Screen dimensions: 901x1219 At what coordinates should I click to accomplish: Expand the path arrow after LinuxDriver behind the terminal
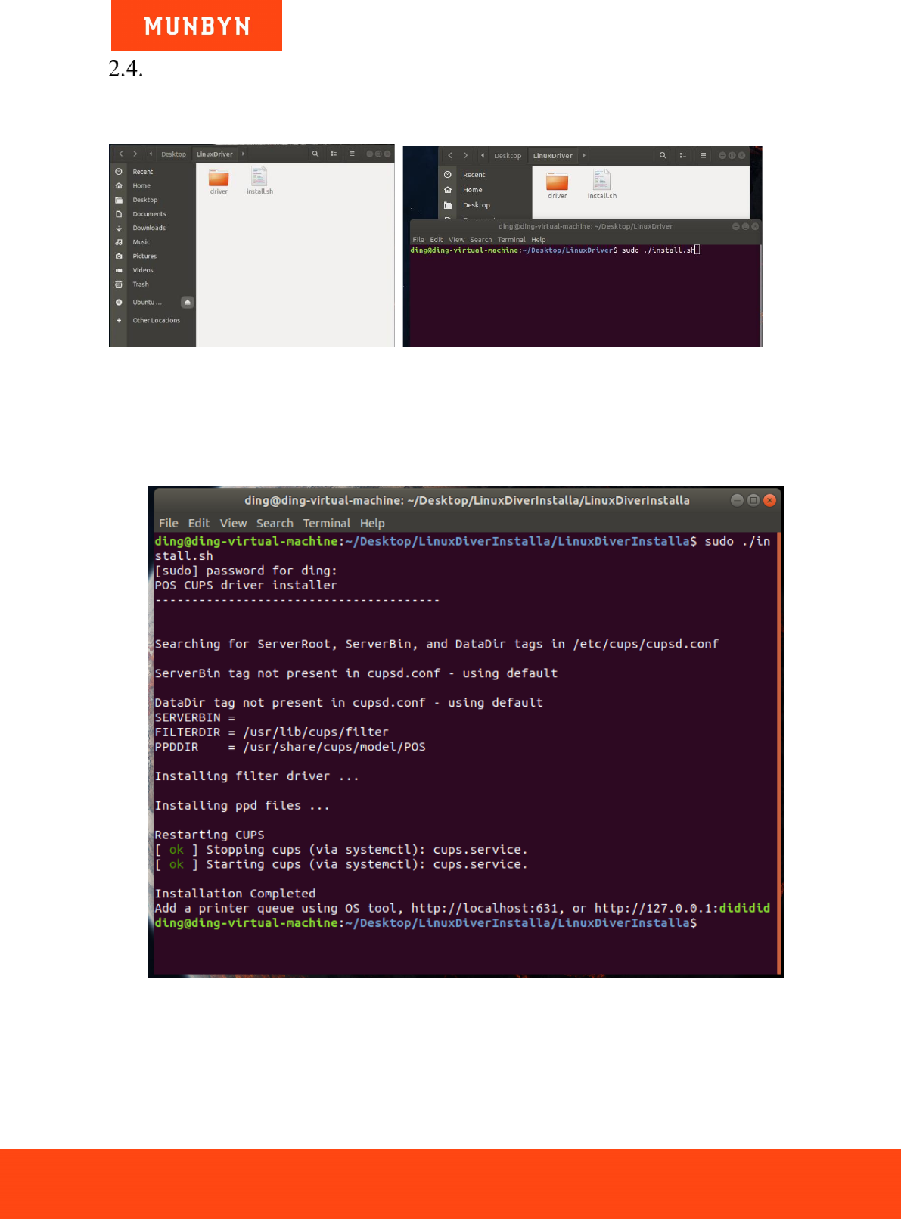(584, 155)
